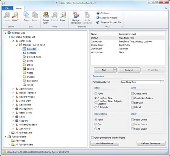Select the Inbox folder
The image size is (170, 156).
point(28,65)
